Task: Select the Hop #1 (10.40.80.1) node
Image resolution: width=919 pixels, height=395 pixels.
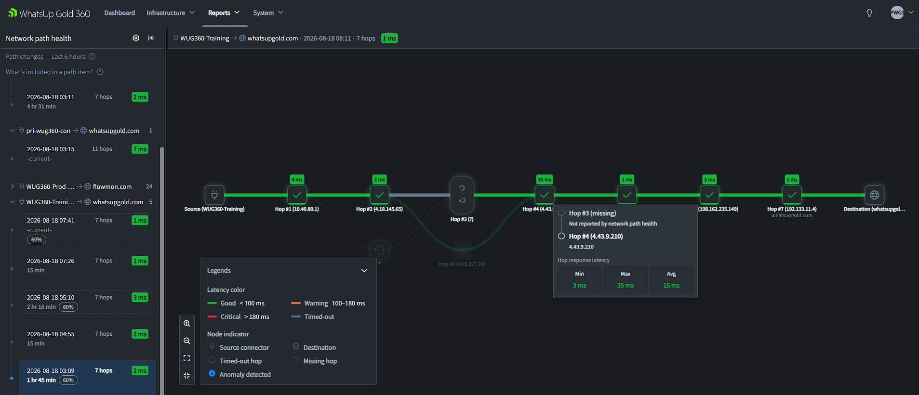Action: pos(297,195)
